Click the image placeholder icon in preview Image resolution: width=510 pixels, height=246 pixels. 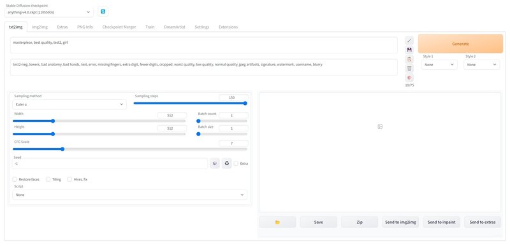380,126
